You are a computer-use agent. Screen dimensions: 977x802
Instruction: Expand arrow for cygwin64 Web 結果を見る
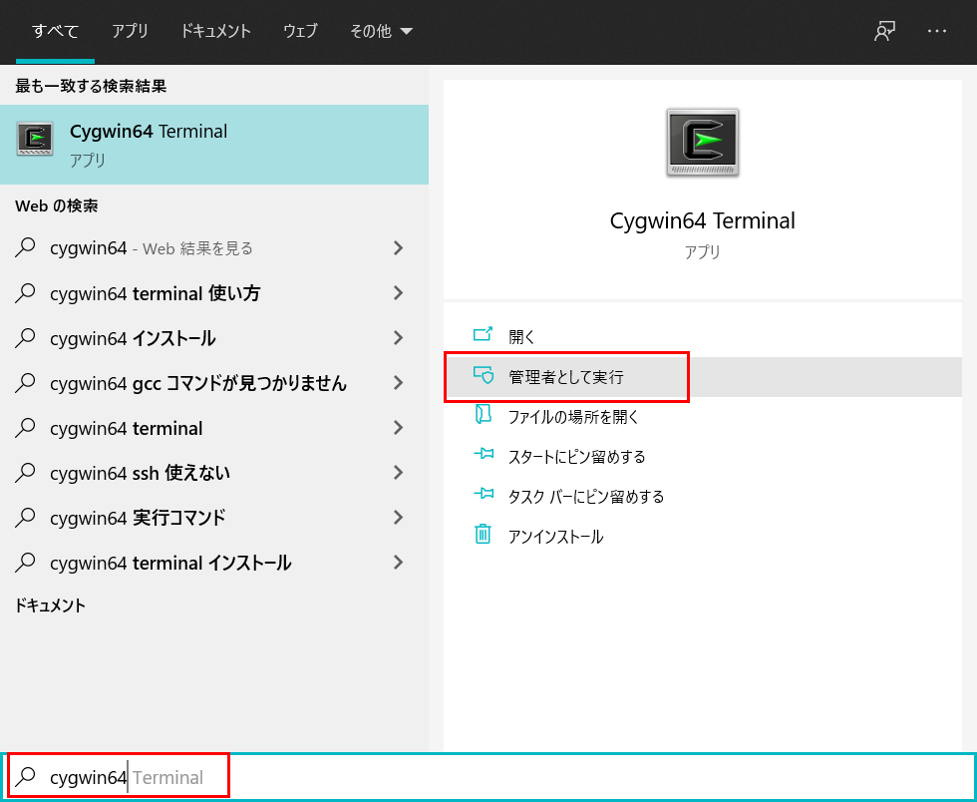398,248
